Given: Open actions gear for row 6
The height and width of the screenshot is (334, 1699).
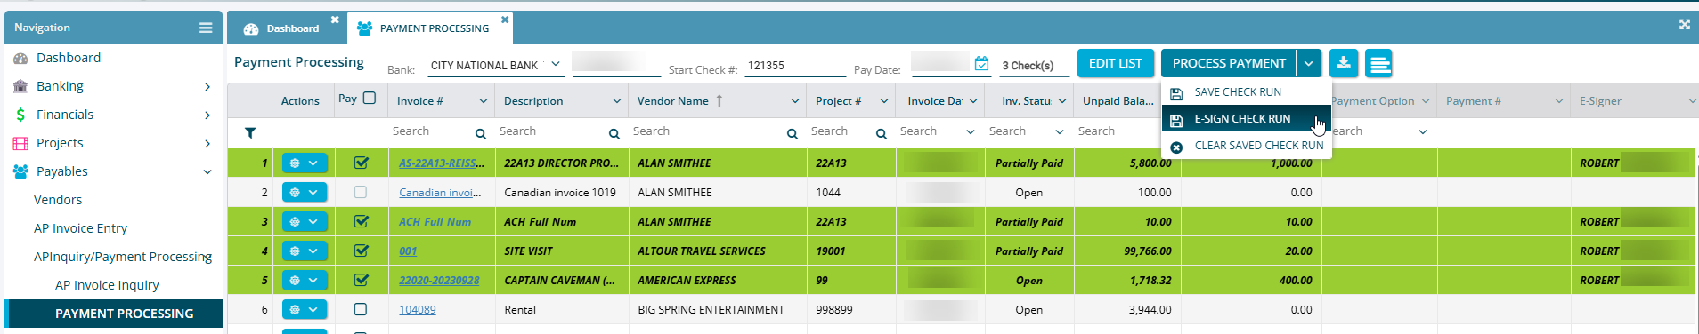Looking at the screenshot, I should tap(305, 310).
